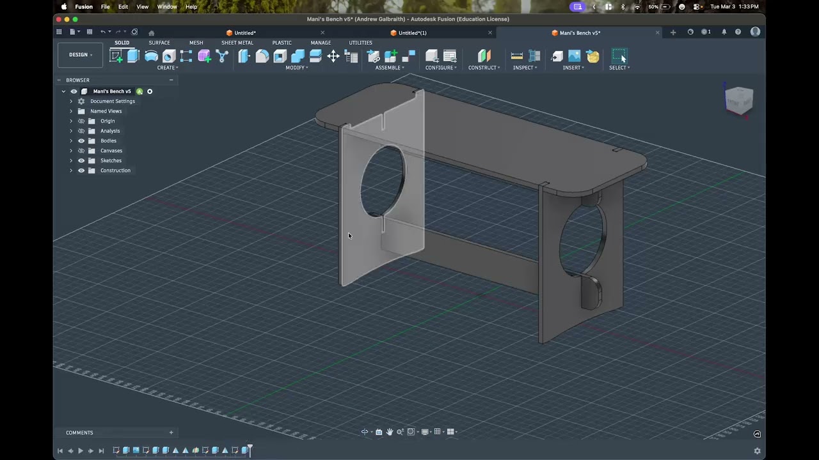Open the Configure table icon

(x=450, y=56)
